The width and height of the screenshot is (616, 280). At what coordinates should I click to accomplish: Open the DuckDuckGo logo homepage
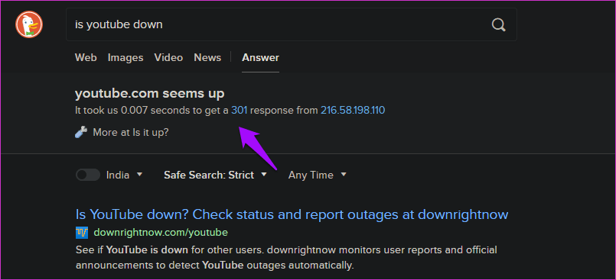[29, 24]
